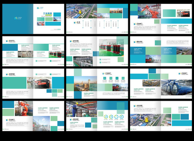Select the switchgear cabinets photo below text

(83, 61)
